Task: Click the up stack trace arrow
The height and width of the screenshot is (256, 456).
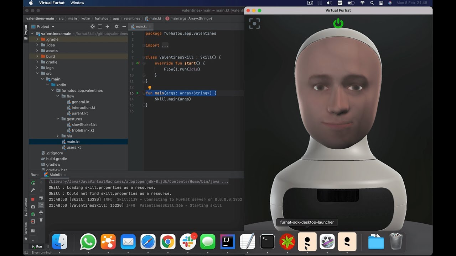Action: pyautogui.click(x=41, y=183)
